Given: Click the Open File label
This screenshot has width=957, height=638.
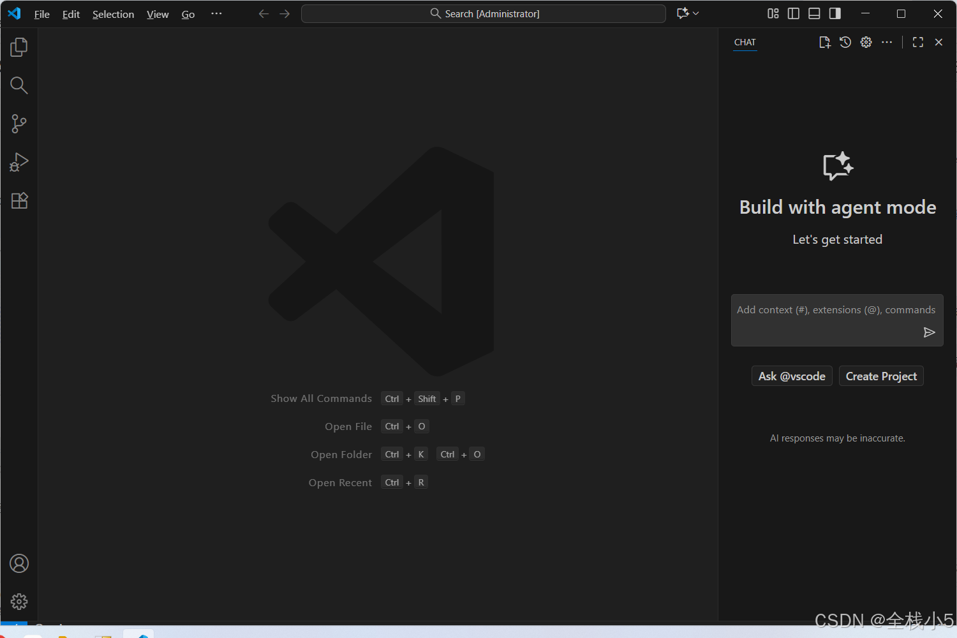Looking at the screenshot, I should click(x=348, y=427).
